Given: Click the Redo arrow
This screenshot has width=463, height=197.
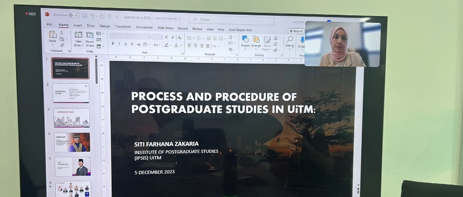Looking at the screenshot, I should click(102, 16).
